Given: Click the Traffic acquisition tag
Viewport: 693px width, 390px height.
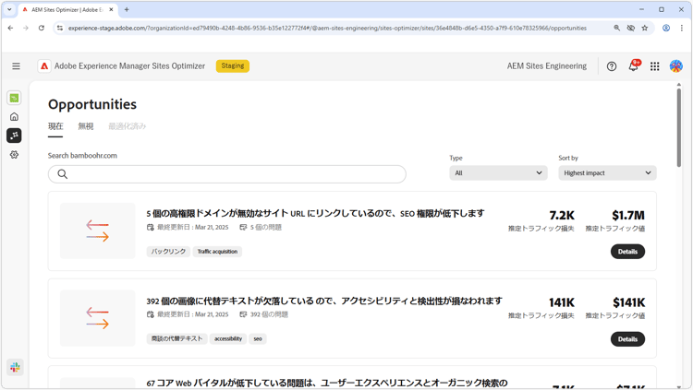Looking at the screenshot, I should tap(217, 252).
